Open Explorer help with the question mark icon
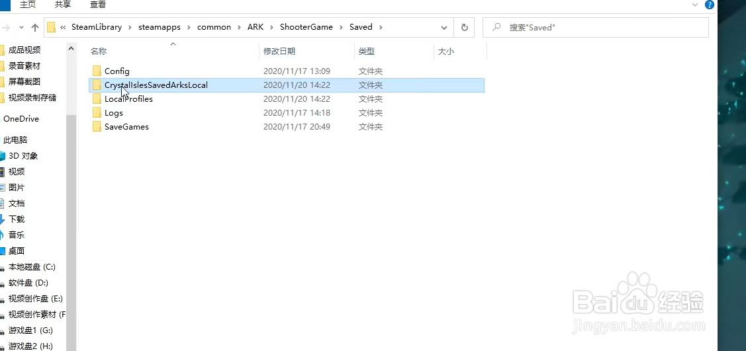The height and width of the screenshot is (351, 746). click(x=710, y=5)
